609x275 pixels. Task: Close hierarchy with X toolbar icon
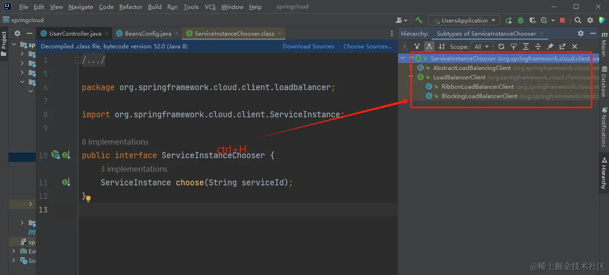(575, 46)
